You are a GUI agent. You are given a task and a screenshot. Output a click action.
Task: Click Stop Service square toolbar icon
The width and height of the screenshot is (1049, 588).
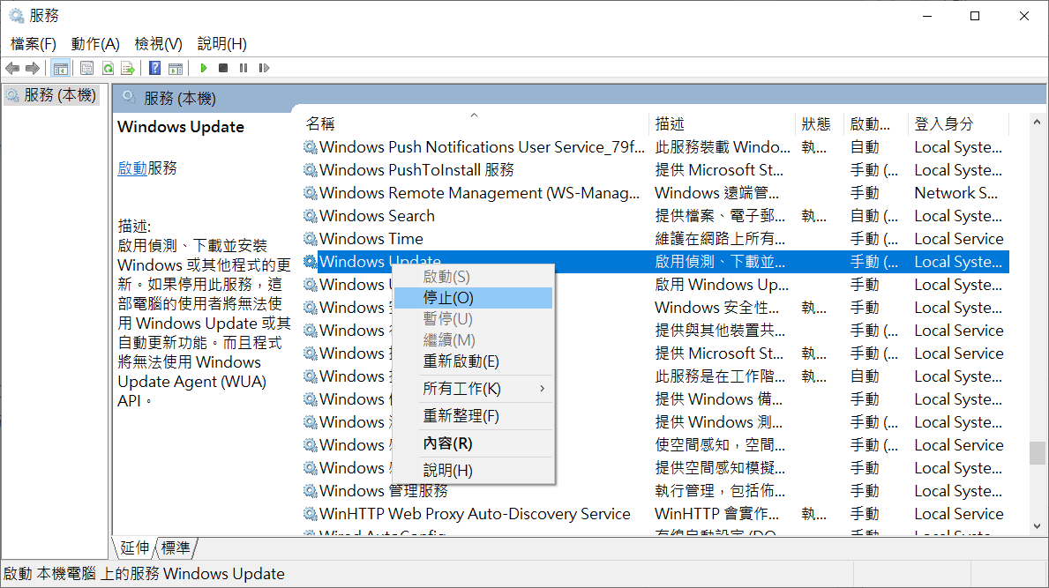[x=223, y=68]
